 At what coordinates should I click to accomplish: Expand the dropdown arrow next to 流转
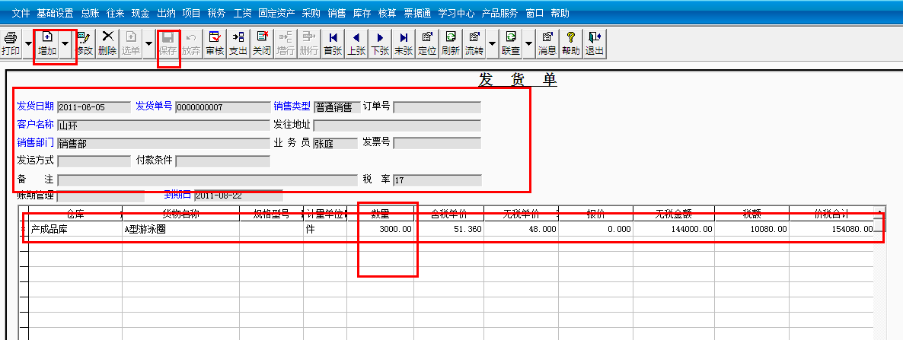(493, 43)
